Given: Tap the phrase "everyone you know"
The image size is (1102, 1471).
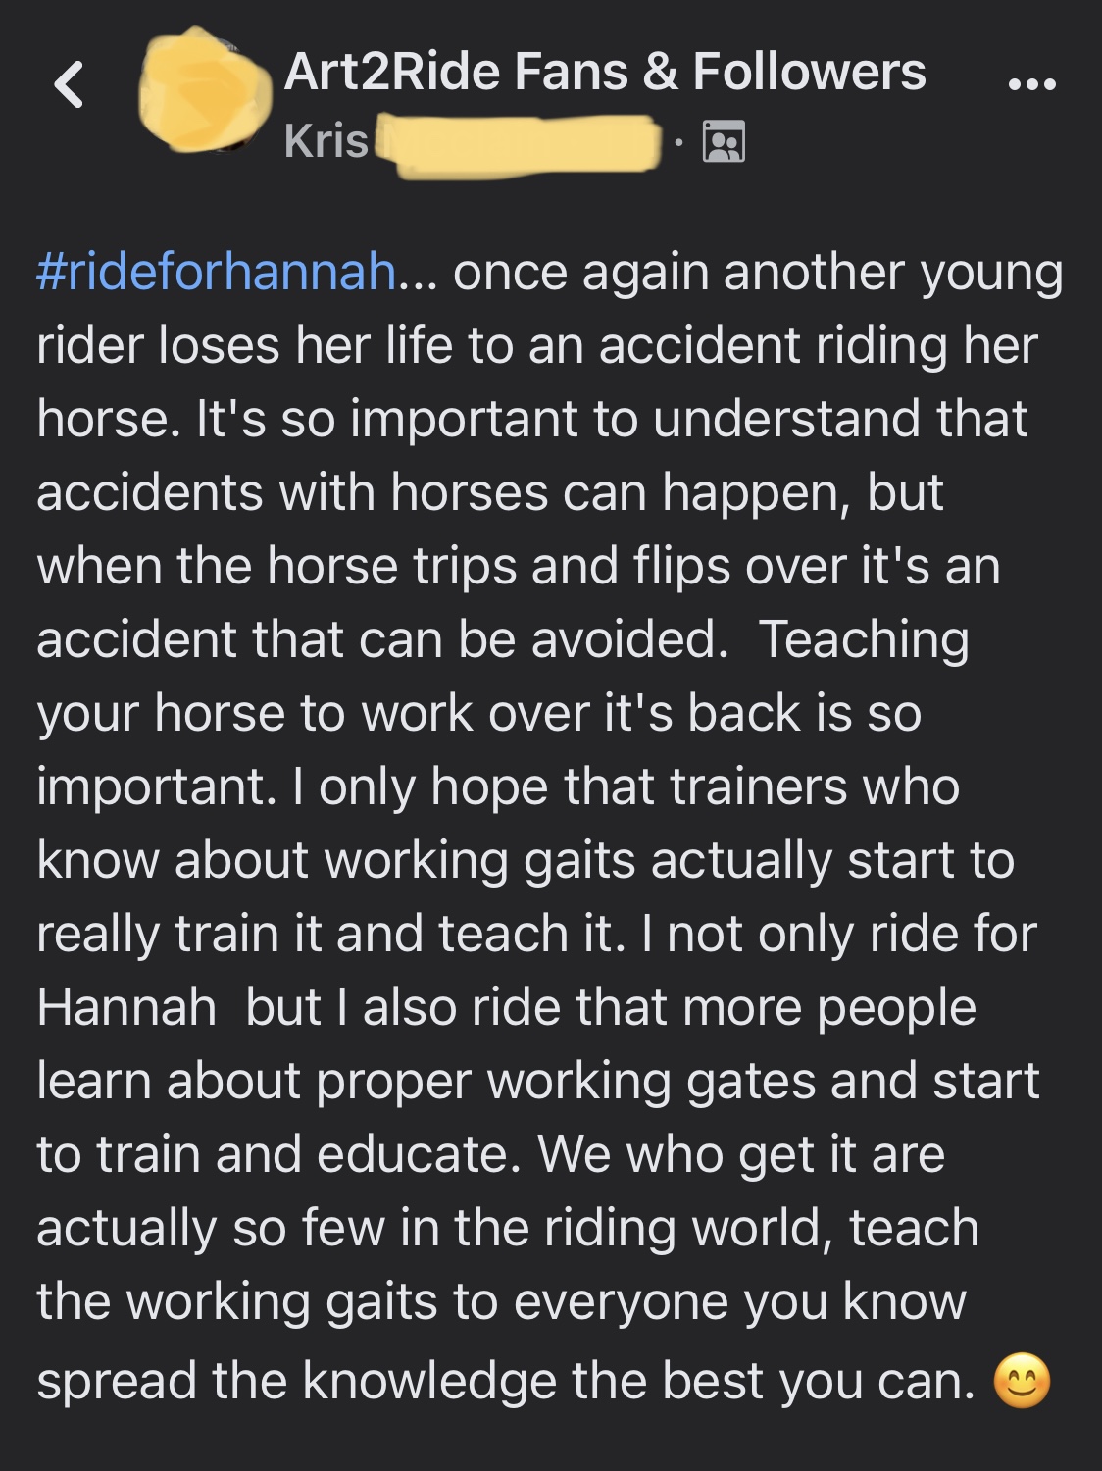Looking at the screenshot, I should pos(740,1301).
